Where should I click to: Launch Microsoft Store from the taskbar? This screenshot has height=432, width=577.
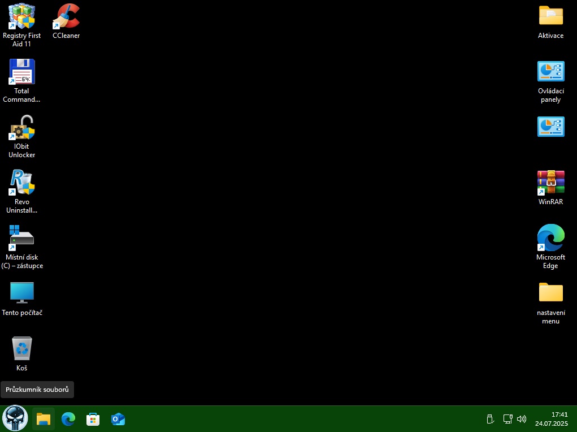tap(93, 419)
